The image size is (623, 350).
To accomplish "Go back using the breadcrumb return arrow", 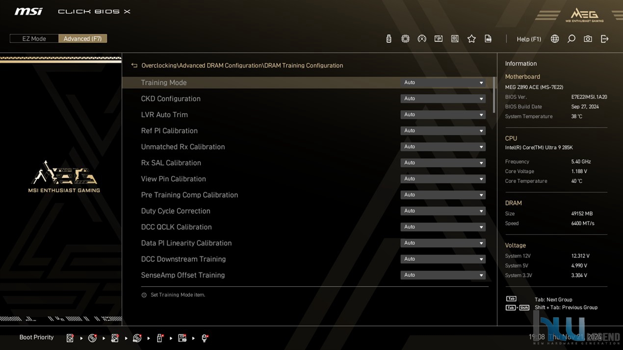I will click(x=134, y=65).
